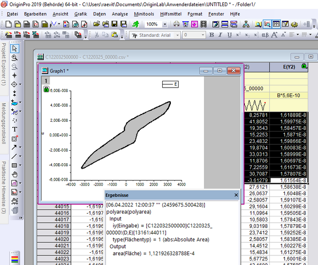Image resolution: width=318 pixels, height=265 pixels.
Task: Open the Hilfsmittel menu
Action: click(171, 14)
